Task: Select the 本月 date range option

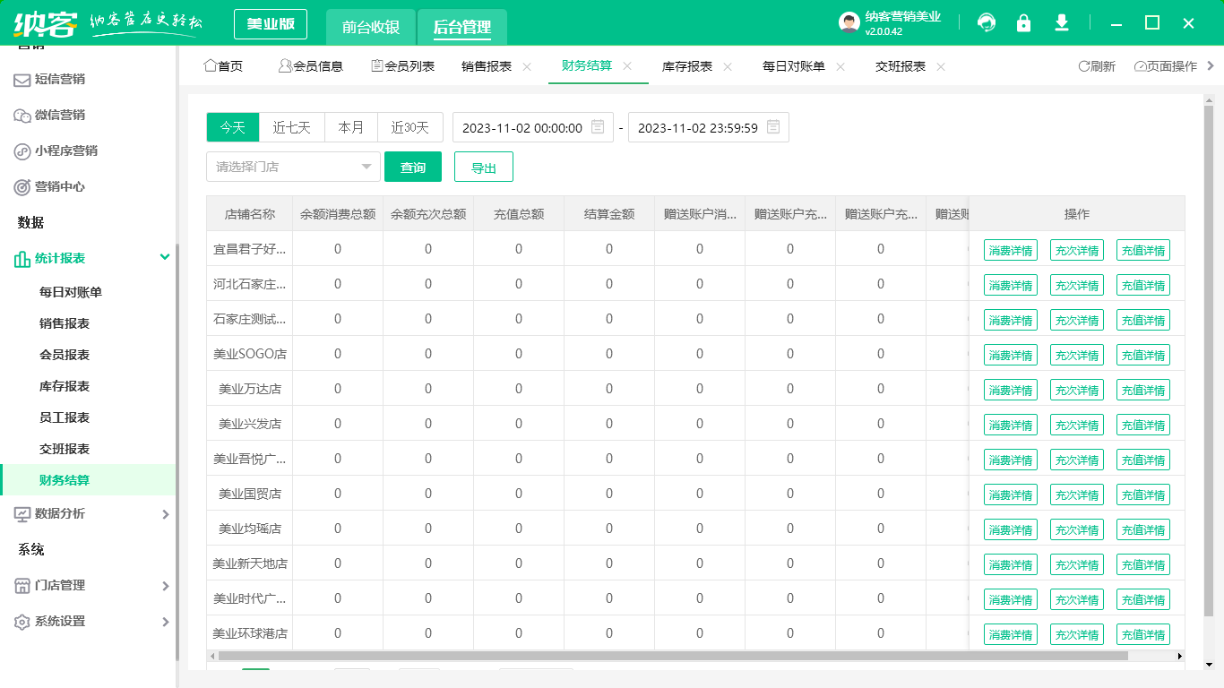Action: tap(350, 127)
